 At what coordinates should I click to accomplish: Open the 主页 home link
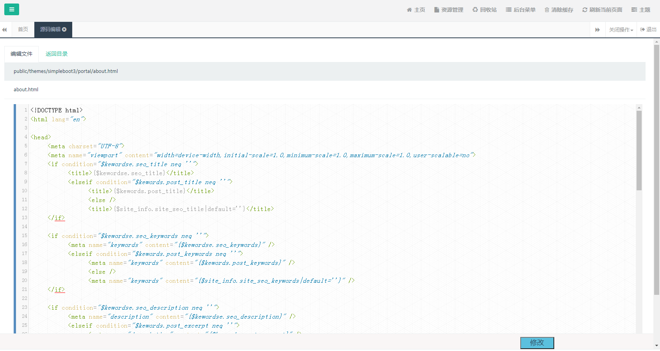416,10
